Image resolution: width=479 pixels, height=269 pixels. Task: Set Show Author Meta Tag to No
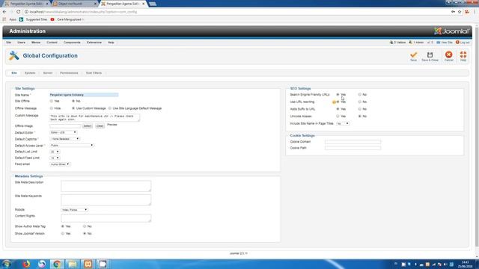(x=85, y=226)
